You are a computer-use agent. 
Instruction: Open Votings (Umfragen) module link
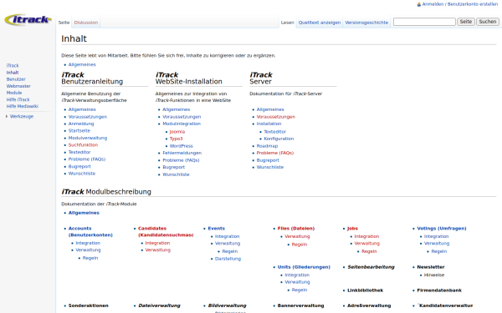[x=442, y=229]
